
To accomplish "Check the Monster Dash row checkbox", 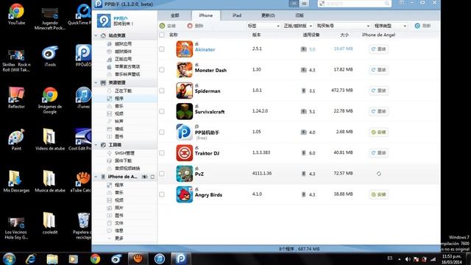I will tap(162, 70).
